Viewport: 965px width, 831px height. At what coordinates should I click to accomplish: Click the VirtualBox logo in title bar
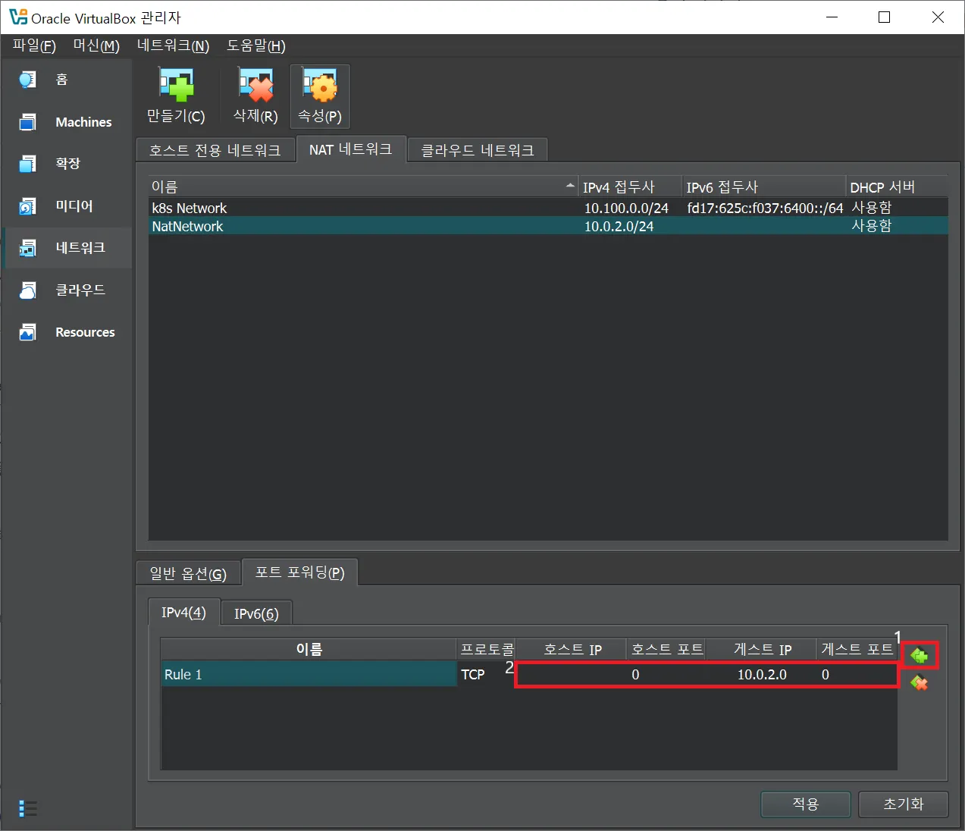coord(17,17)
